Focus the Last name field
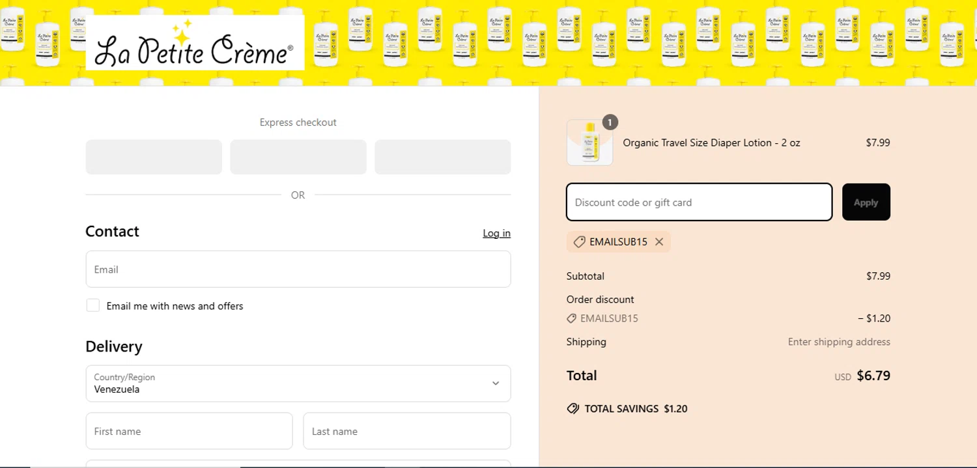The image size is (977, 468). (407, 431)
